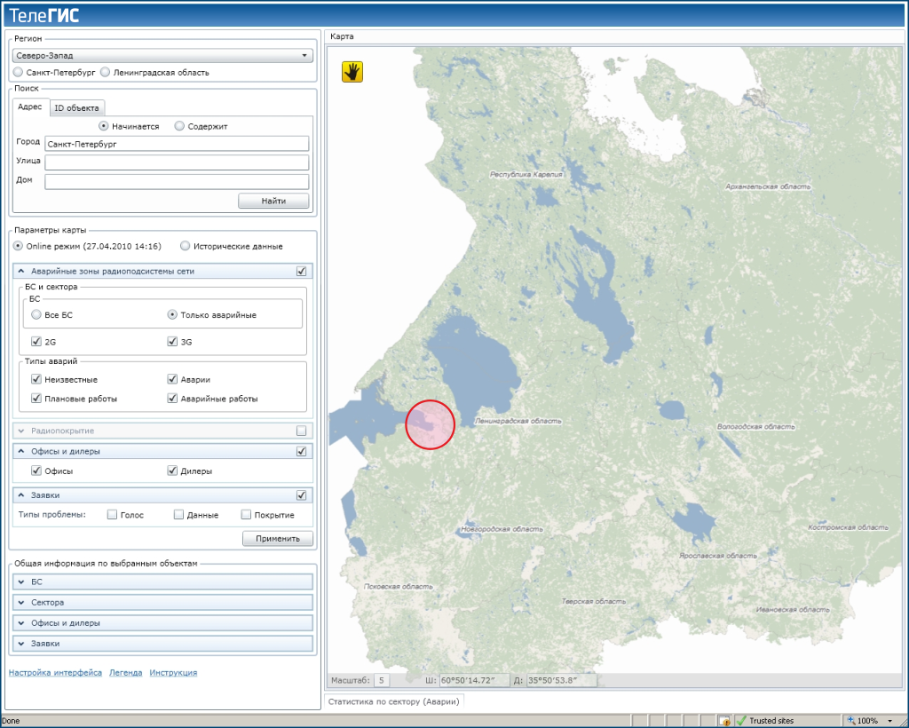Click the red alarm zone circle on map
This screenshot has width=909, height=728.
point(430,424)
